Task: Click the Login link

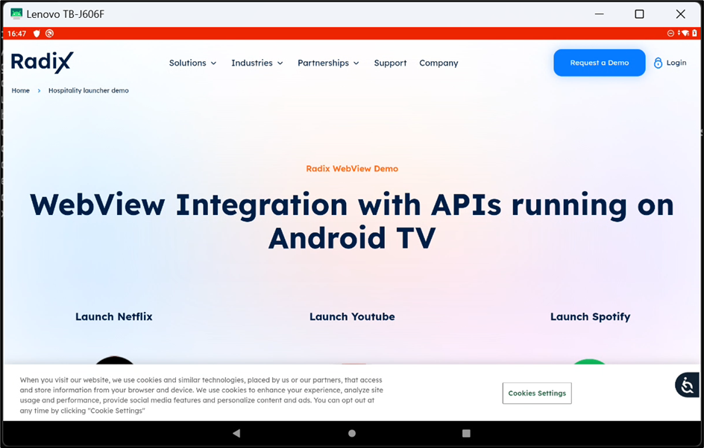Action: coord(676,63)
